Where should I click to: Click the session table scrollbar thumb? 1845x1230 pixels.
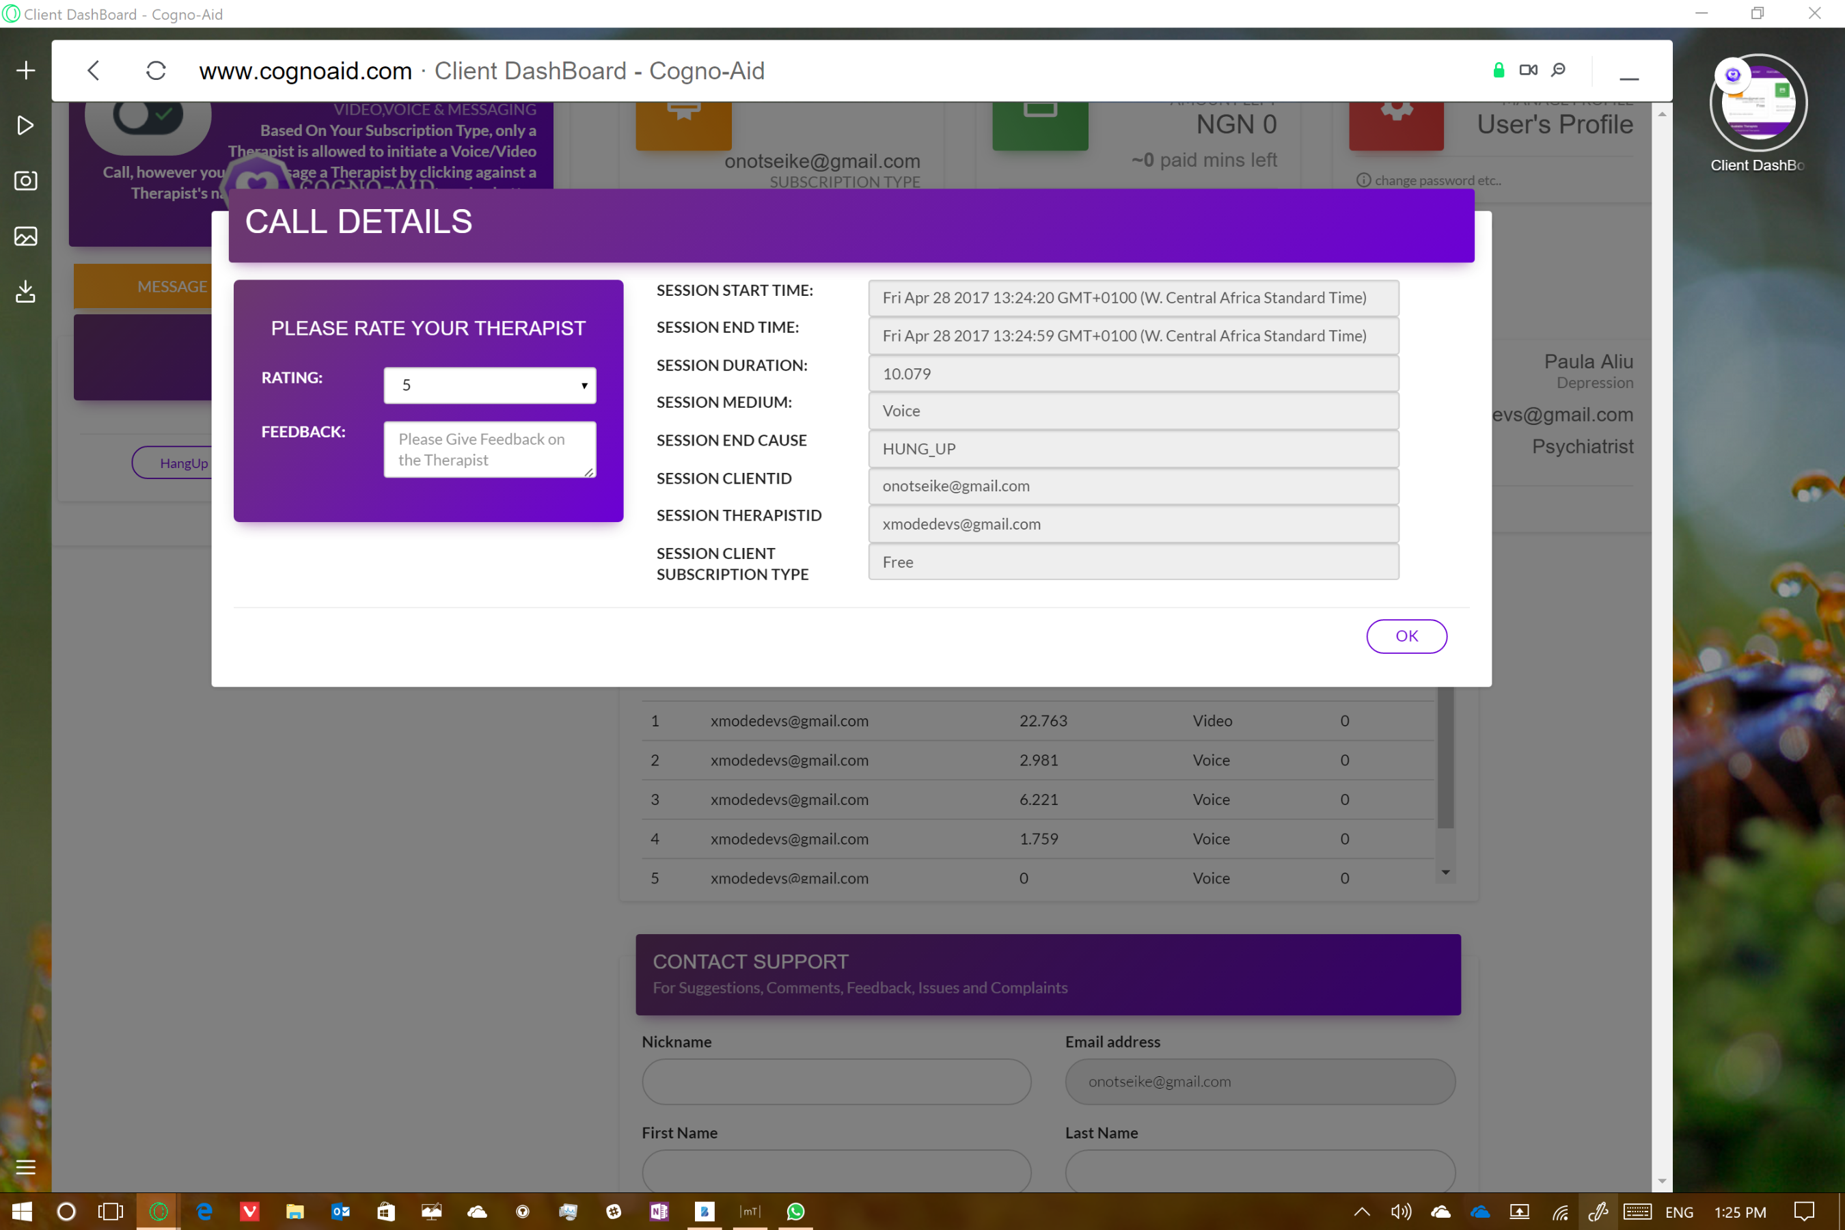[x=1446, y=758]
